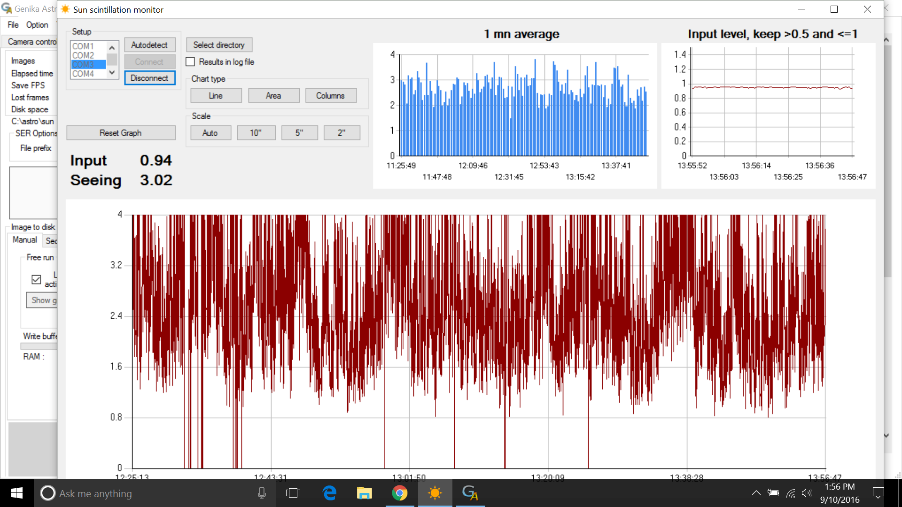The image size is (902, 507).
Task: Open the Action Center notifications icon
Action: pos(878,493)
